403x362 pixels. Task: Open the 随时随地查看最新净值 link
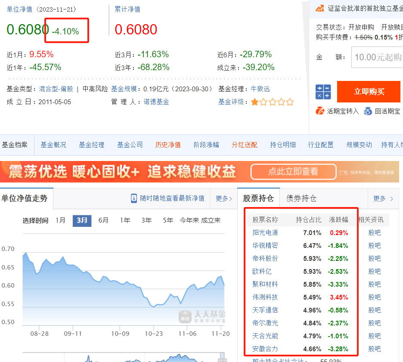tap(172, 198)
